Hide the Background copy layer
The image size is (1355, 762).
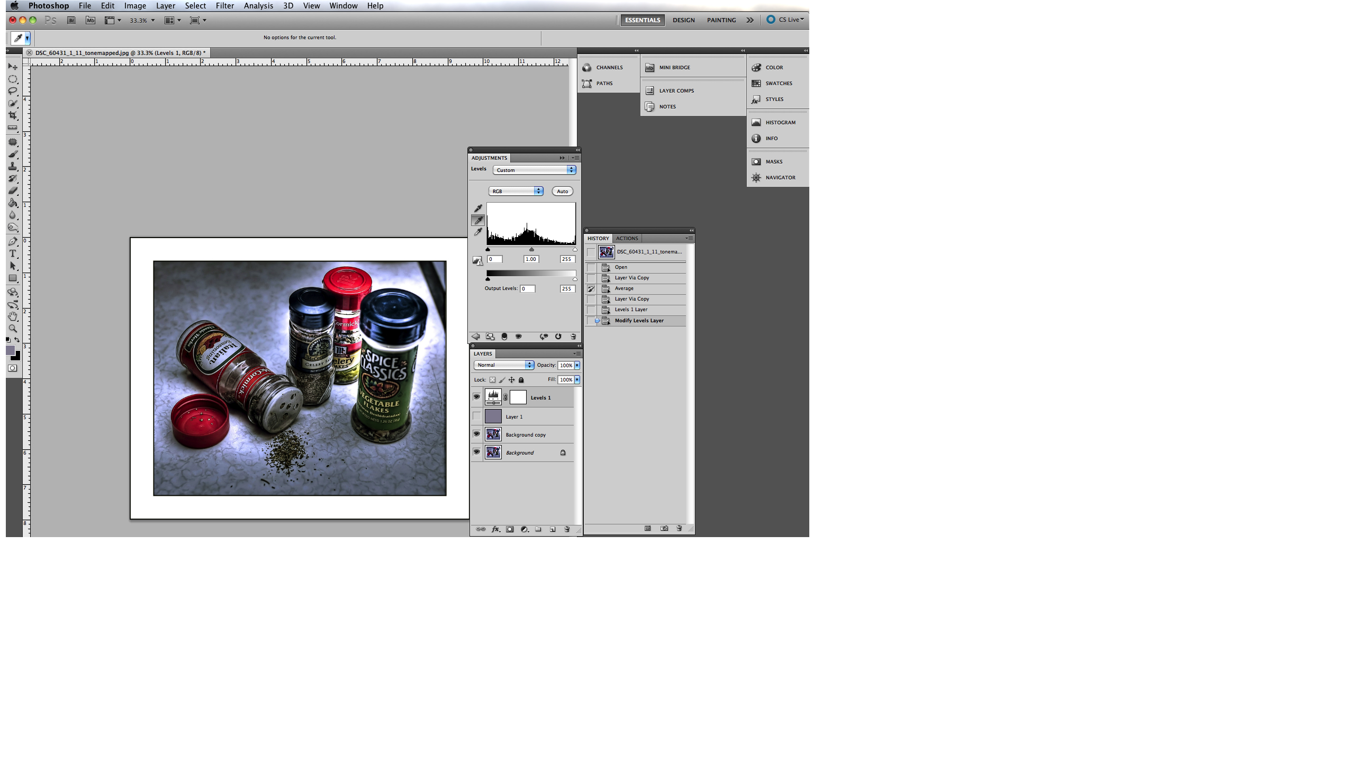pyautogui.click(x=476, y=434)
